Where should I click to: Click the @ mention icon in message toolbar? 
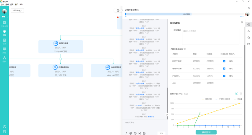pos(131,133)
